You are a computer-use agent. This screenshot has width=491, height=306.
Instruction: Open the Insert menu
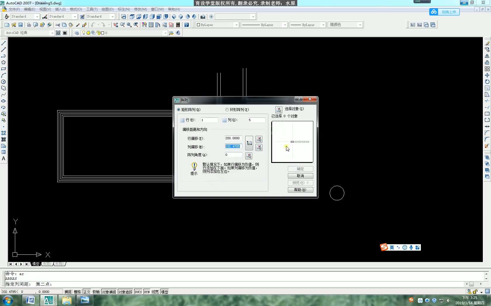60,9
